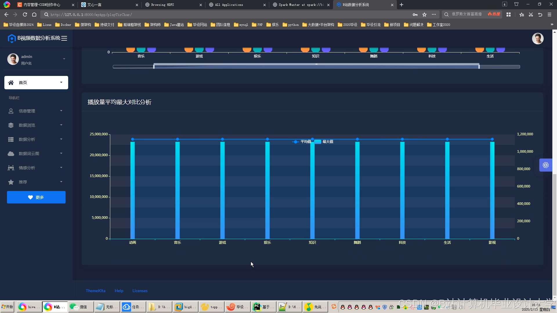This screenshot has width=557, height=313.
Task: Click the 更多 blue button
Action: [36, 197]
